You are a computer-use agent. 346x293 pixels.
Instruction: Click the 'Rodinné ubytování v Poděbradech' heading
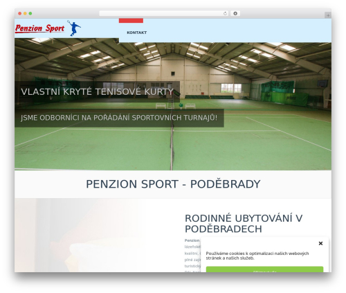(244, 224)
